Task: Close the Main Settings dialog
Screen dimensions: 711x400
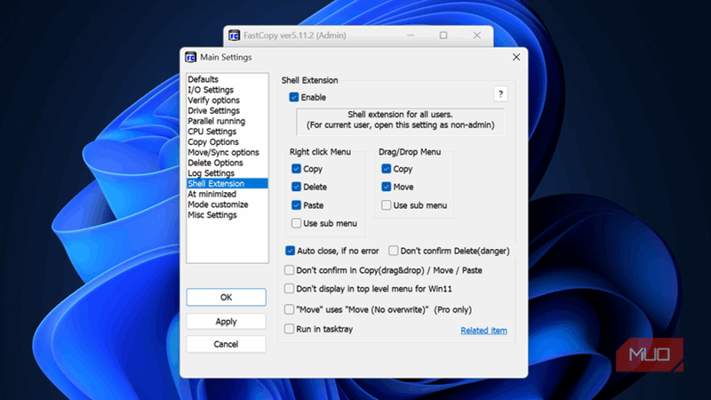Action: [516, 57]
